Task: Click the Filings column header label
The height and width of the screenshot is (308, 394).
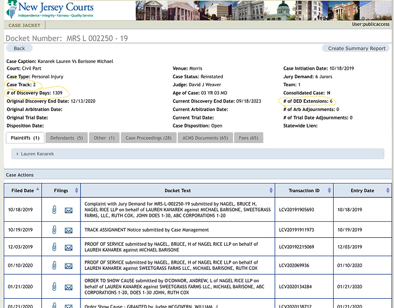Action: point(61,190)
